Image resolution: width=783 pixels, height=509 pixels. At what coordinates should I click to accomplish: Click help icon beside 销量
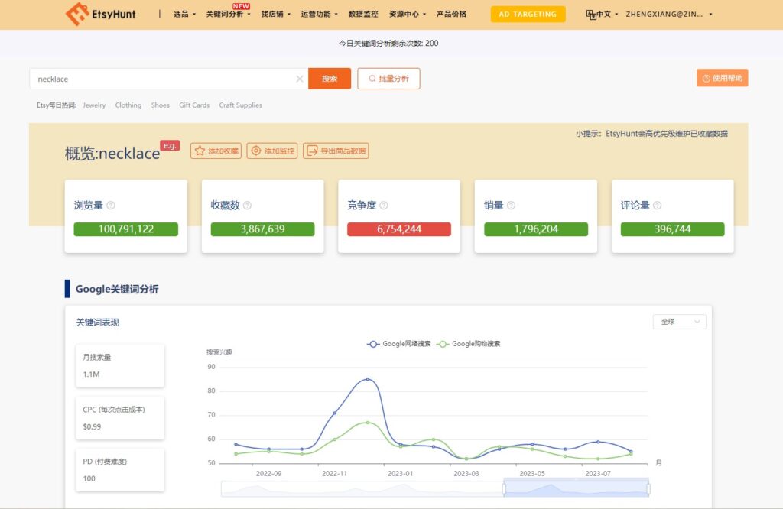pyautogui.click(x=511, y=206)
